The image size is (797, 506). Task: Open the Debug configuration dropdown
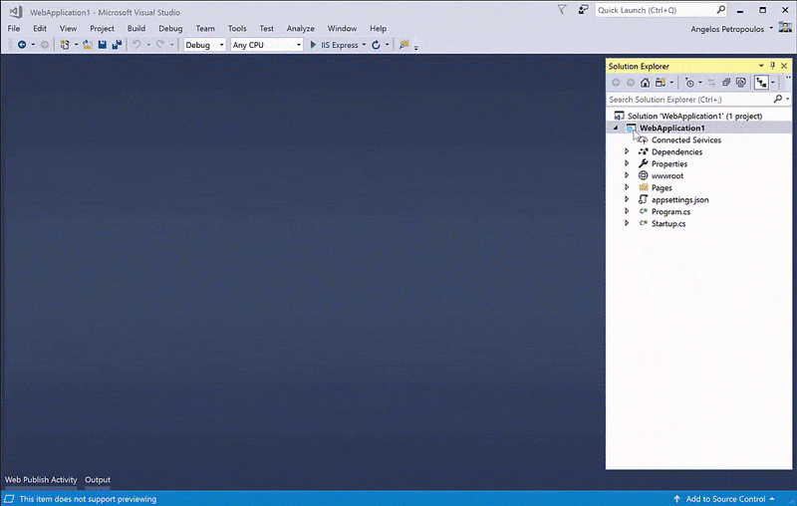click(x=204, y=45)
